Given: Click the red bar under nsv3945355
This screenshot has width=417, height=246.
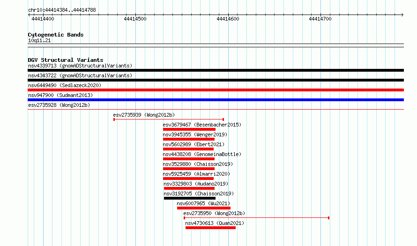Looking at the screenshot, I should click(189, 139).
